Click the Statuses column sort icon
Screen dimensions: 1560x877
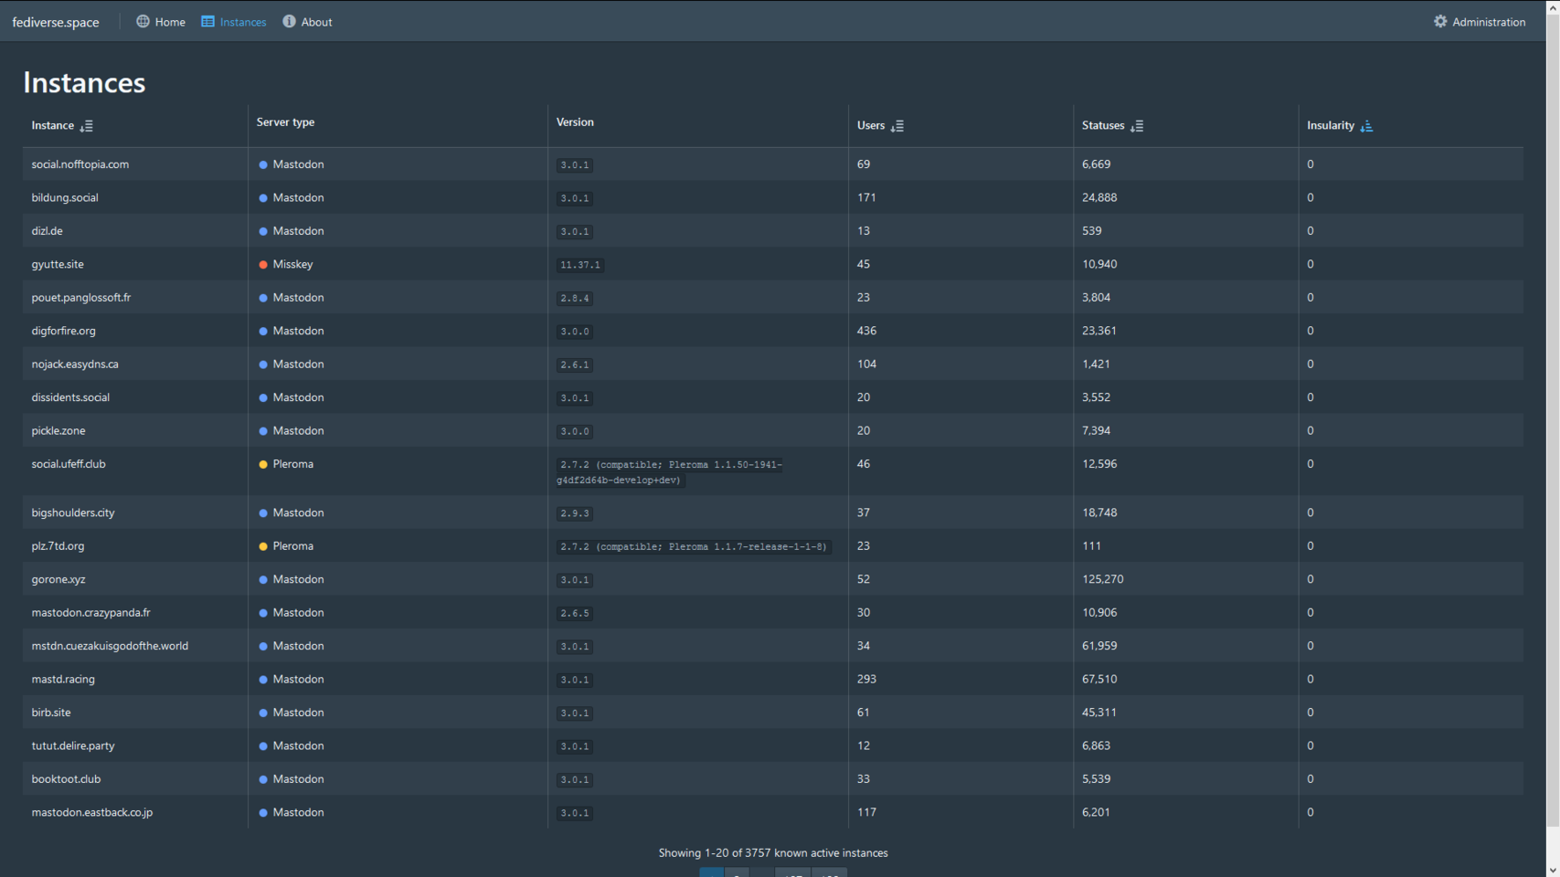tap(1137, 126)
